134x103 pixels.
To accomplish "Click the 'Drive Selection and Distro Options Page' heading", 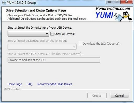I will coord(36,10).
